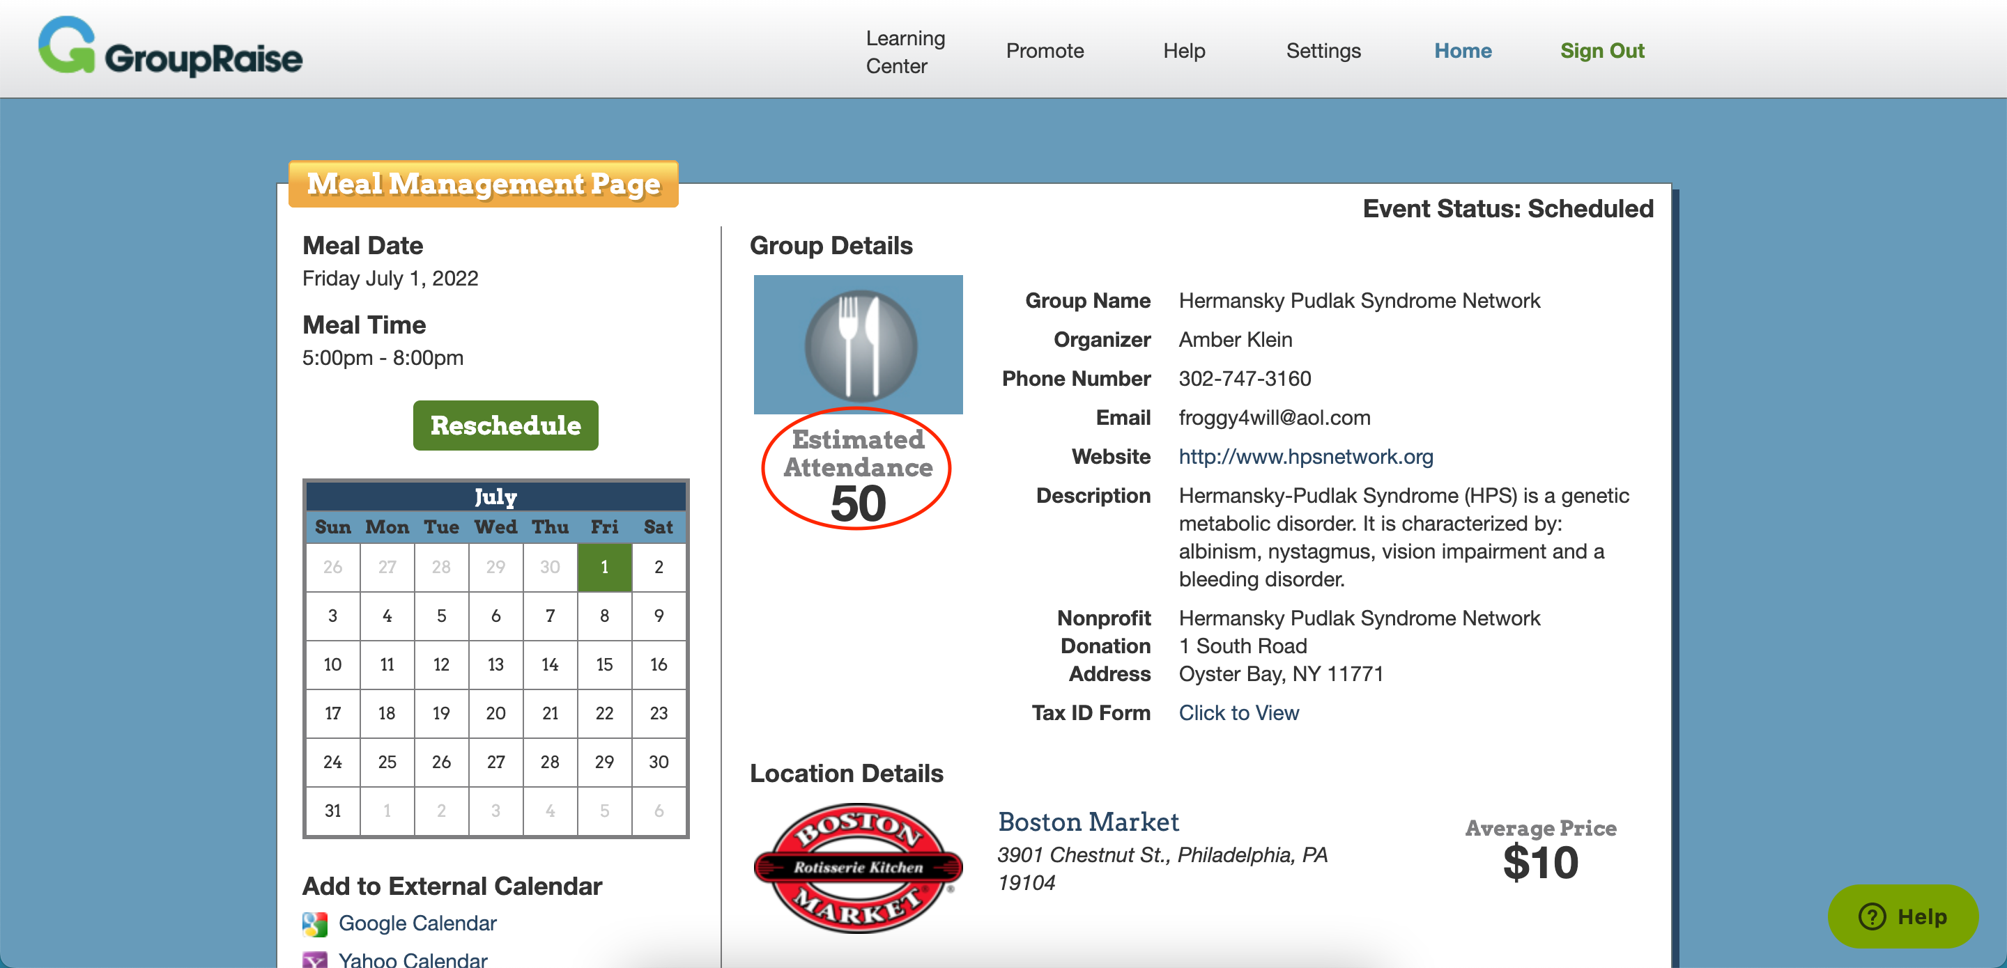Click the Home navigation link

[1463, 52]
